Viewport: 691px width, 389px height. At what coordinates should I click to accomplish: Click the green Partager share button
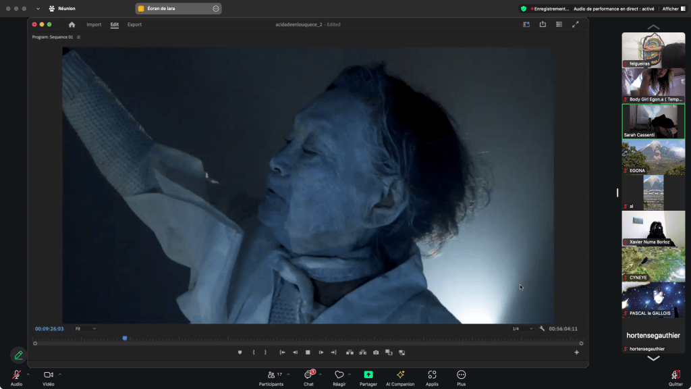[x=368, y=374]
